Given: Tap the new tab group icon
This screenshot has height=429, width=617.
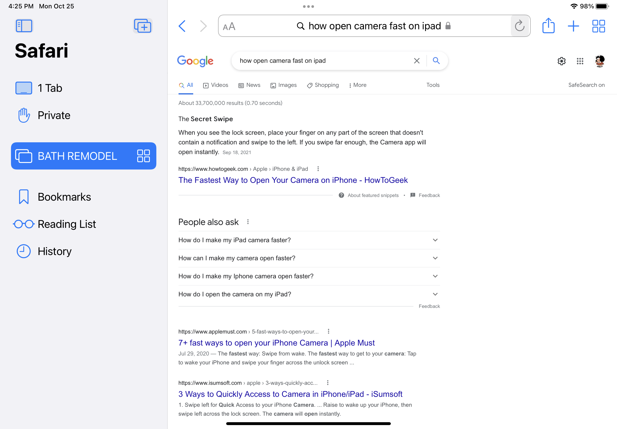Looking at the screenshot, I should point(143,26).
